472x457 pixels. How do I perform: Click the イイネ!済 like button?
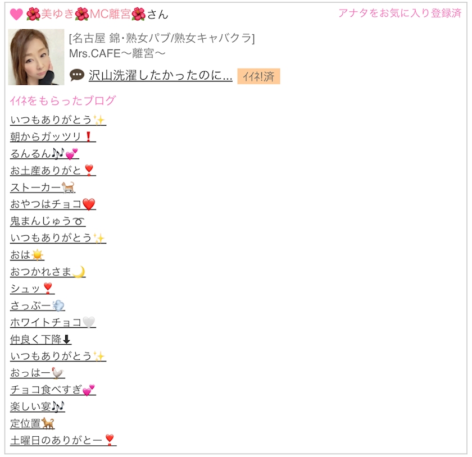pos(258,76)
